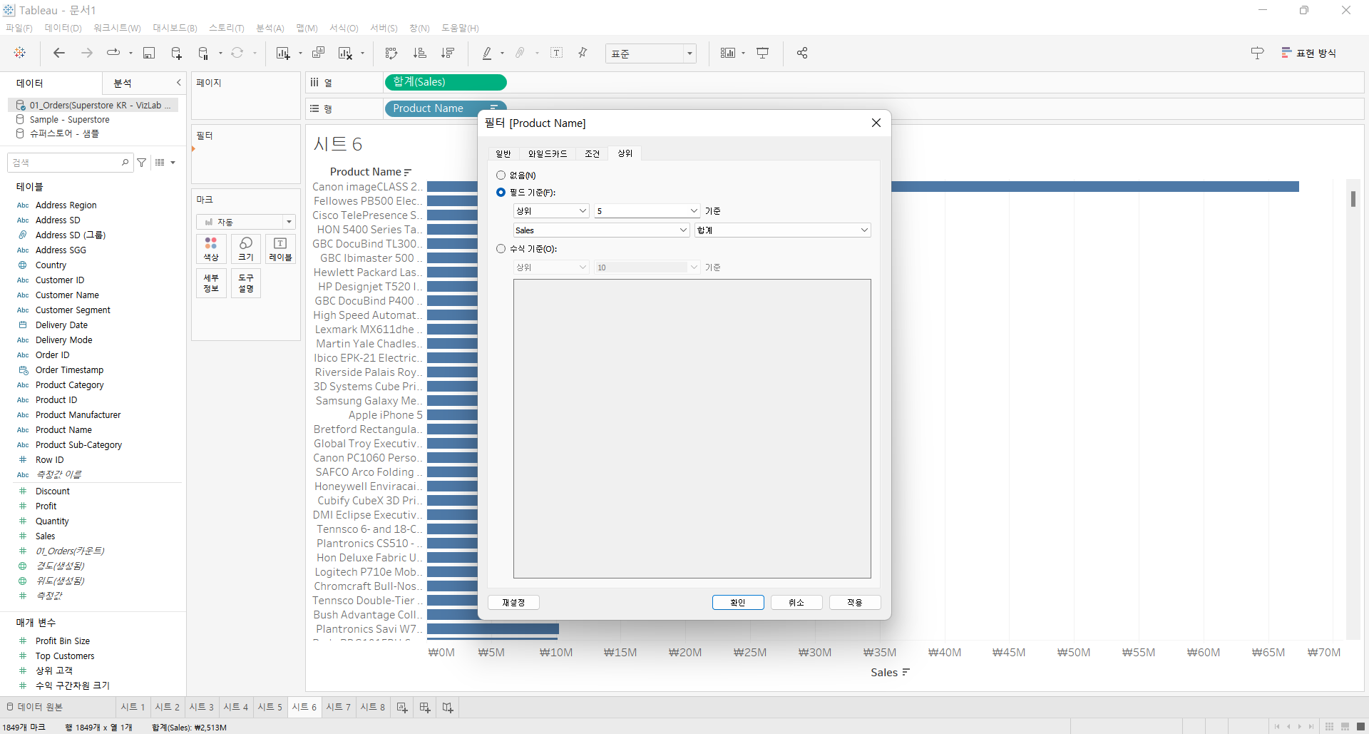The image size is (1369, 734).
Task: Open the mark type Automatic dropdown
Action: (x=246, y=222)
